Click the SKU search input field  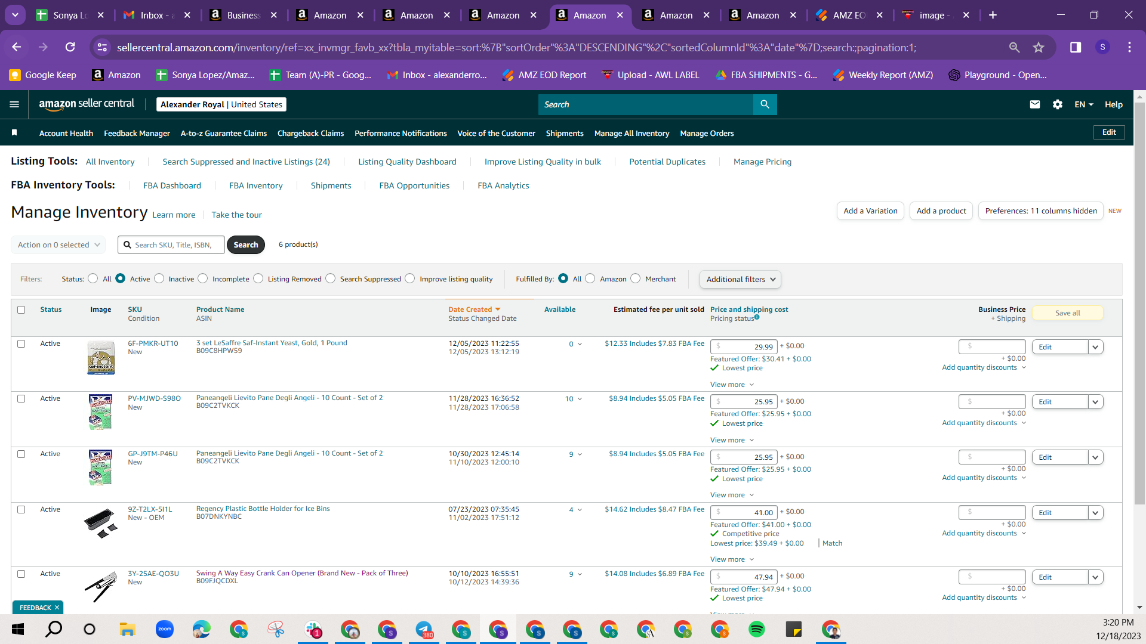(x=171, y=244)
